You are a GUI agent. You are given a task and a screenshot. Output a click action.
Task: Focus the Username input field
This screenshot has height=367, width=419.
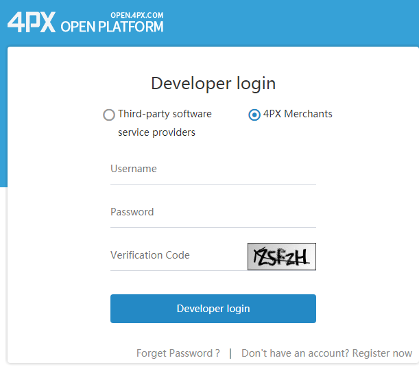pyautogui.click(x=213, y=169)
